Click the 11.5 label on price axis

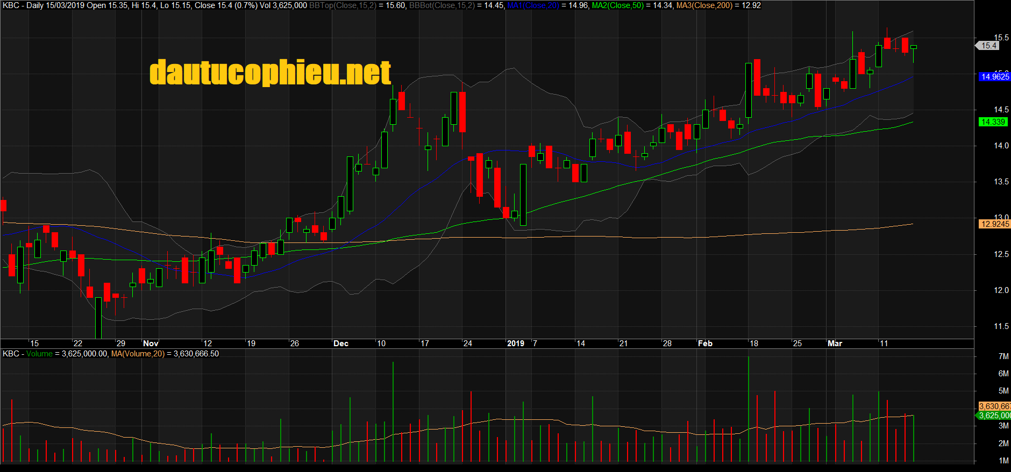coord(1001,326)
